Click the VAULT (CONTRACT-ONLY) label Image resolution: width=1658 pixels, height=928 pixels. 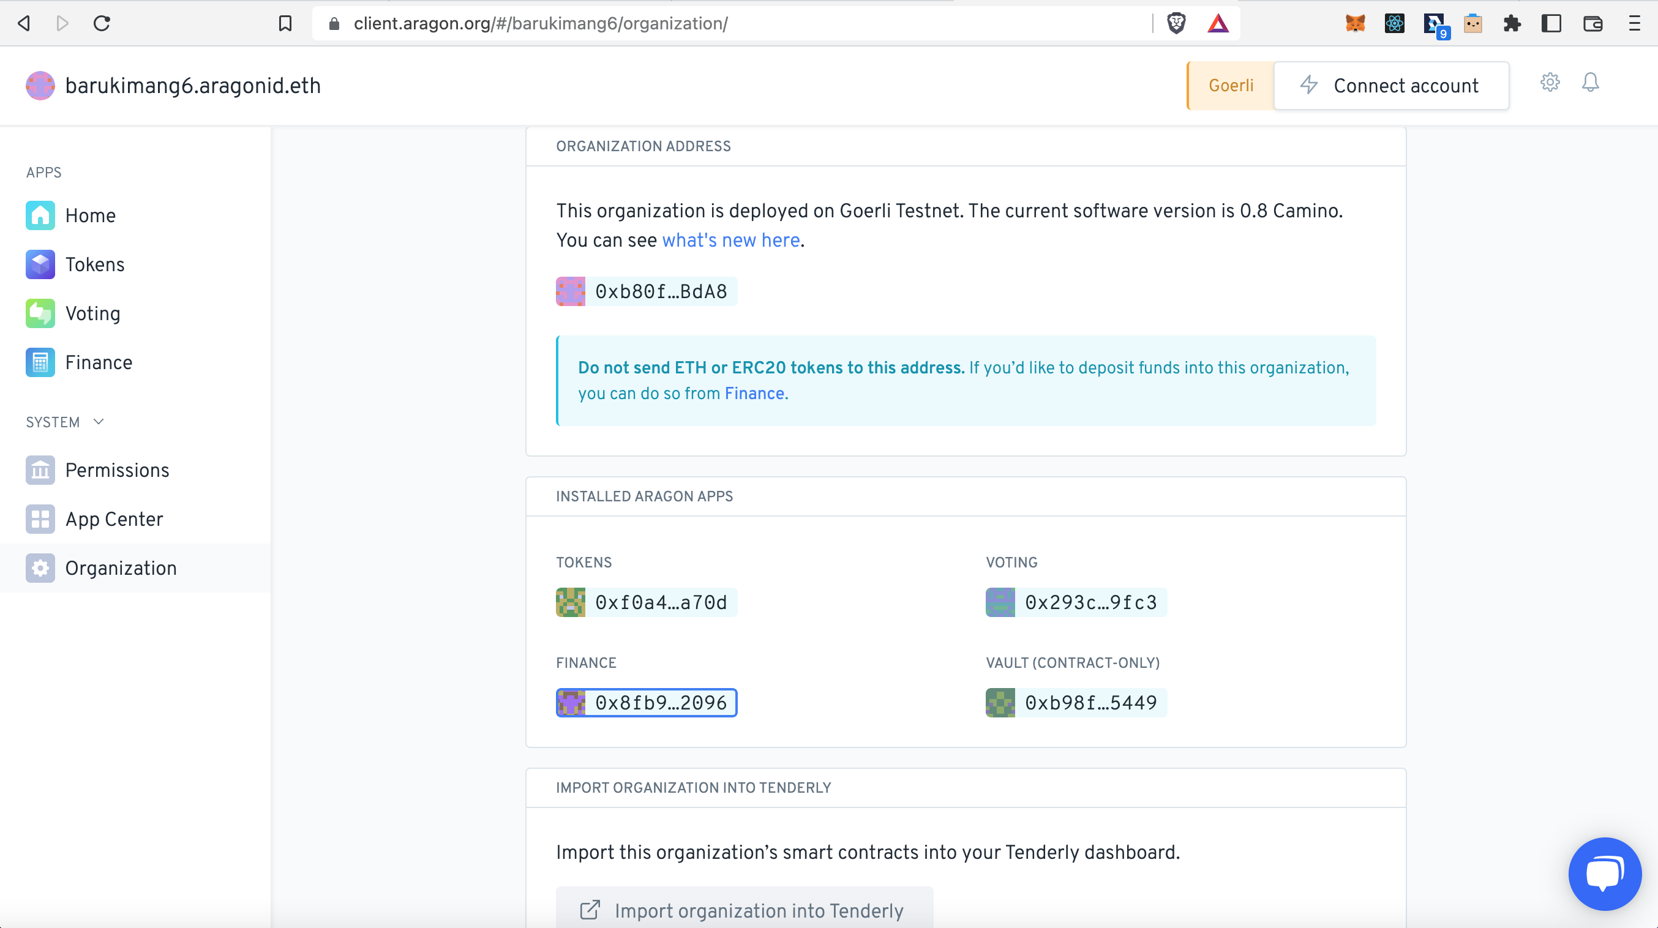click(x=1072, y=663)
